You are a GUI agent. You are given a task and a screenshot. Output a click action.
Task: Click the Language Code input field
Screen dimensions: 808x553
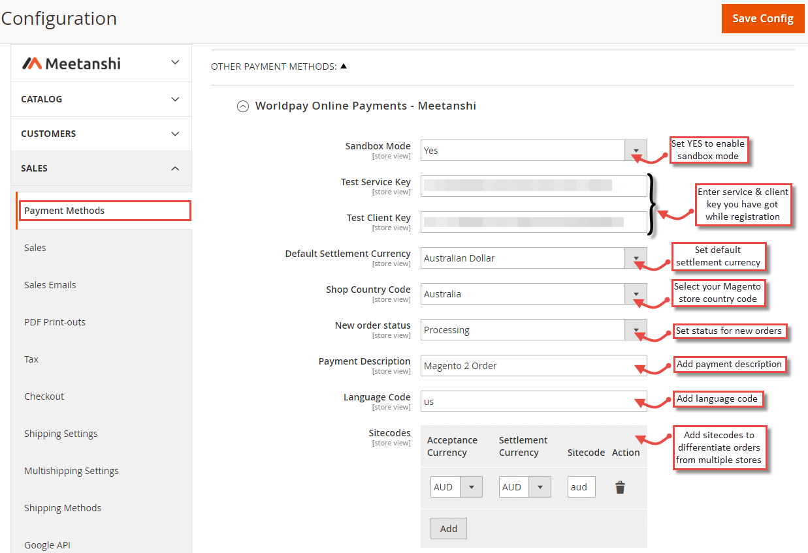pos(534,401)
